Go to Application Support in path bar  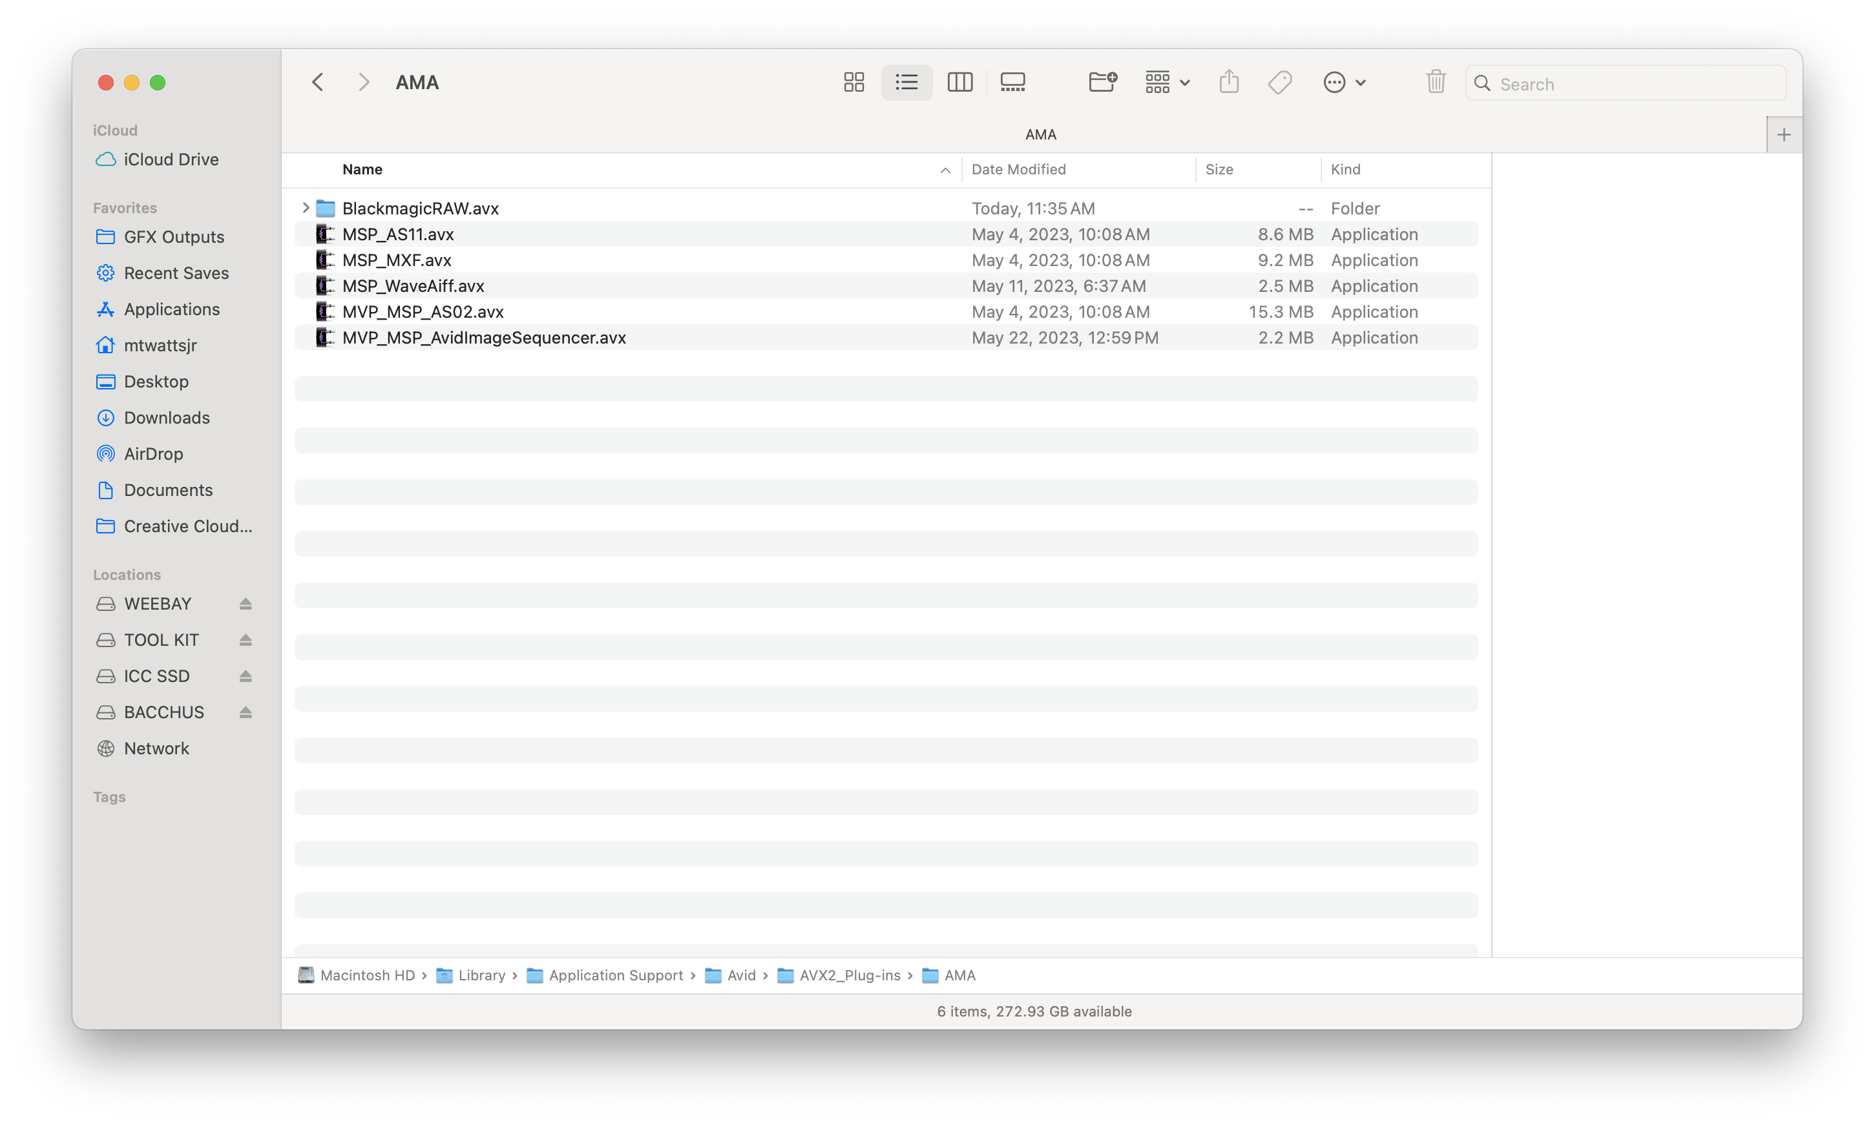click(605, 975)
